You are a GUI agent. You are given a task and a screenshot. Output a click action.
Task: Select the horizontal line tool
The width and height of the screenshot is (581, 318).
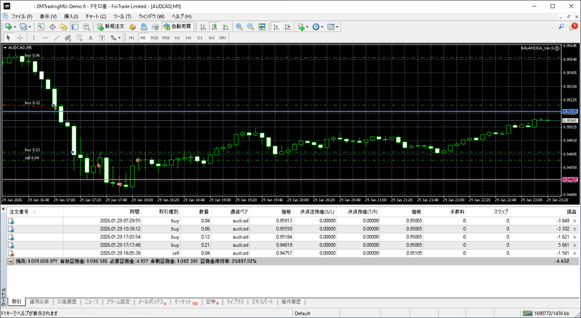click(45, 38)
